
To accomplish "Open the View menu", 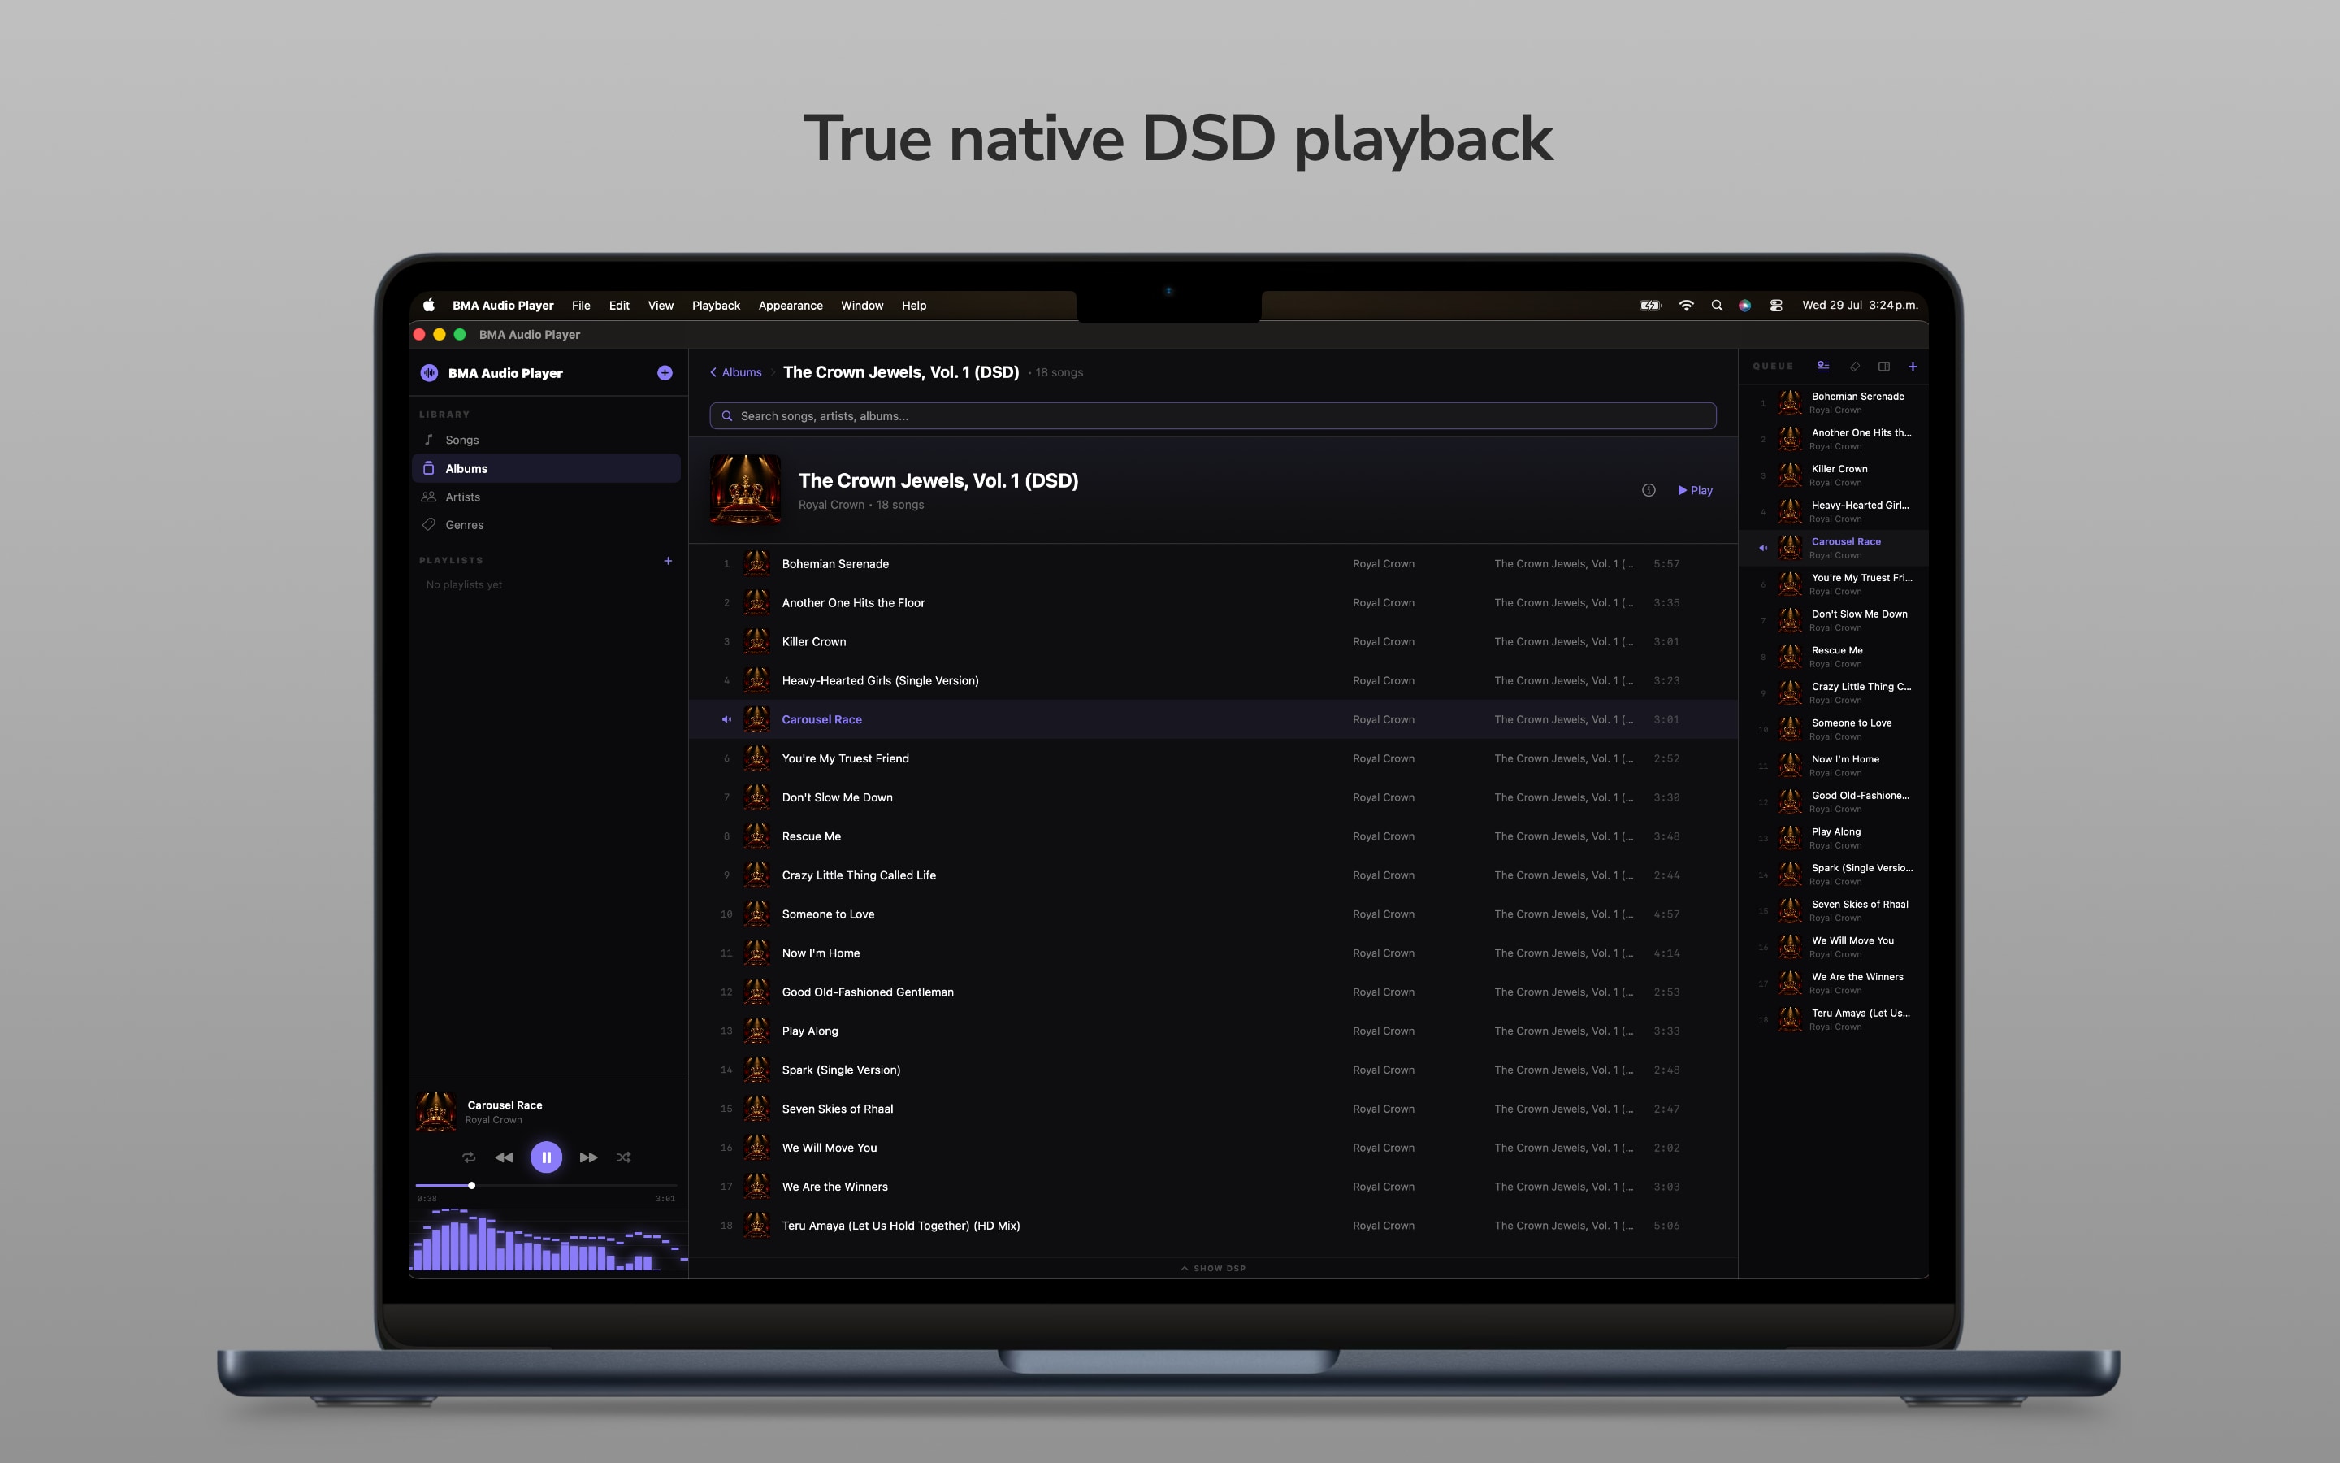I will coord(661,306).
